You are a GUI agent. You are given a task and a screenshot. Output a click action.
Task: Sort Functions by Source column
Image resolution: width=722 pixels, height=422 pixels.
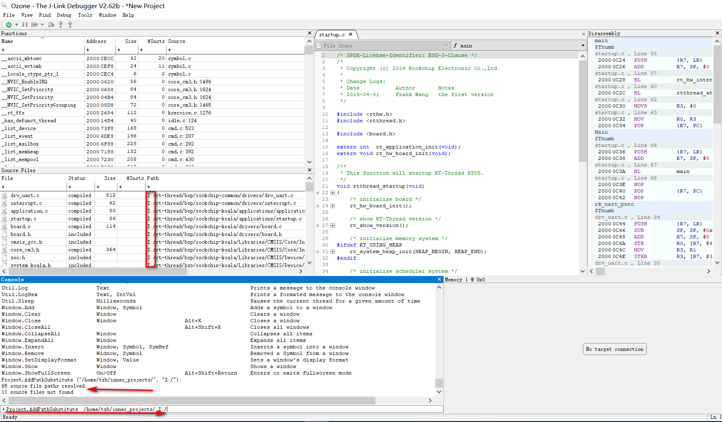pos(236,41)
